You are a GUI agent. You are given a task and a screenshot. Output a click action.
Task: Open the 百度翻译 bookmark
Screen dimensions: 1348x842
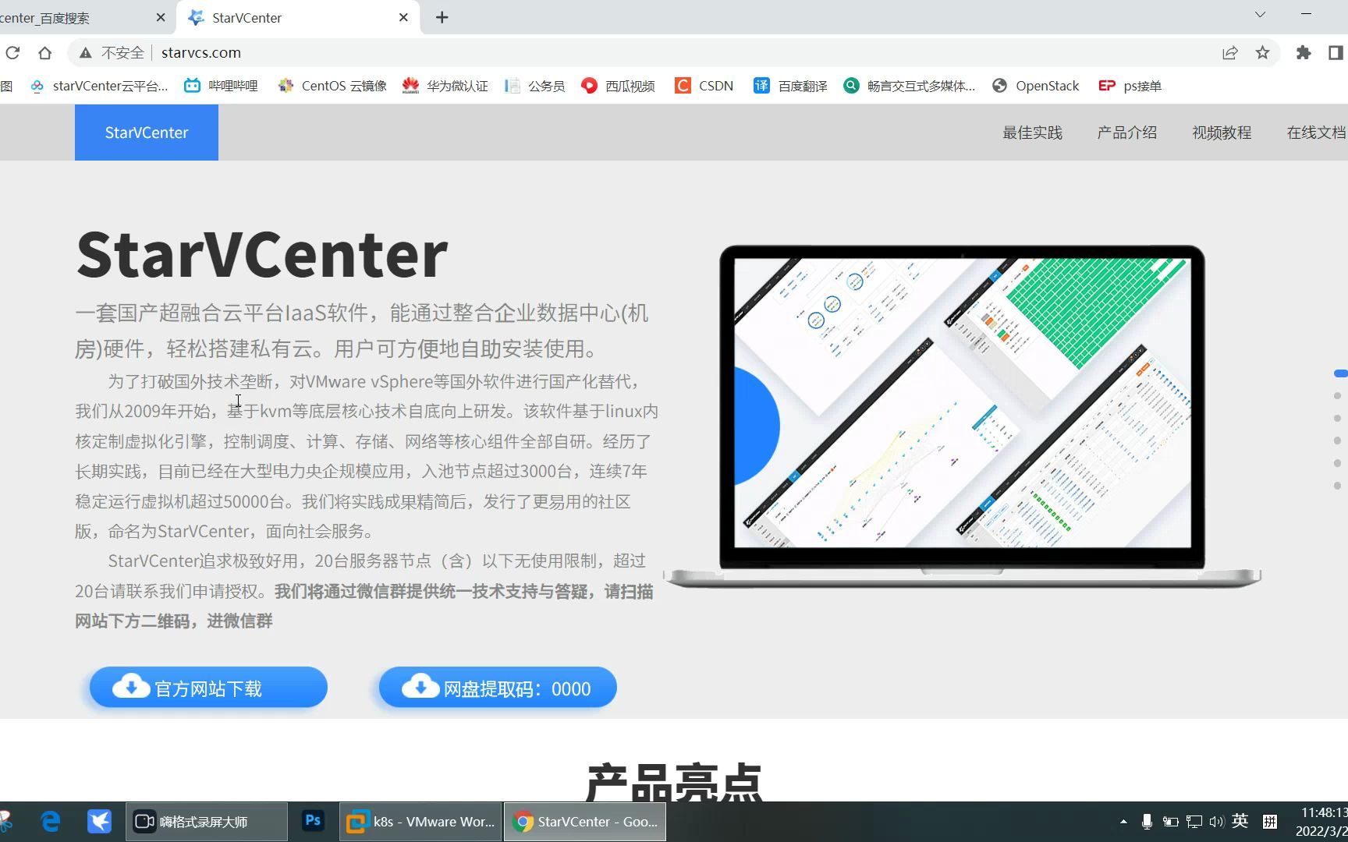tap(790, 86)
